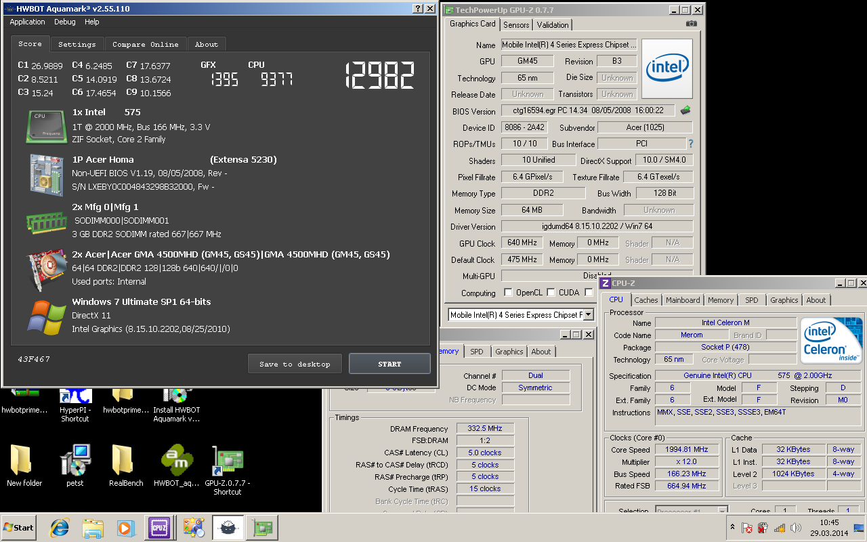Click the network signal tray icon
Screen dimensions: 867x542
coord(780,528)
